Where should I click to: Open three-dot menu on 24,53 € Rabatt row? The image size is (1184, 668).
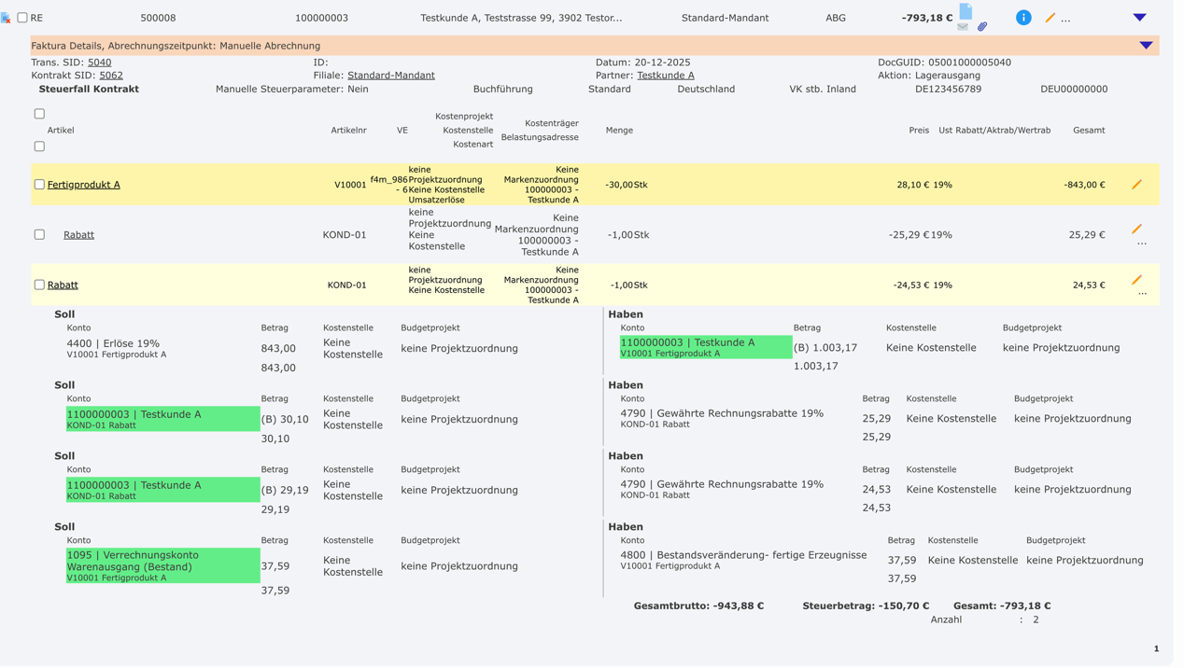[1142, 294]
